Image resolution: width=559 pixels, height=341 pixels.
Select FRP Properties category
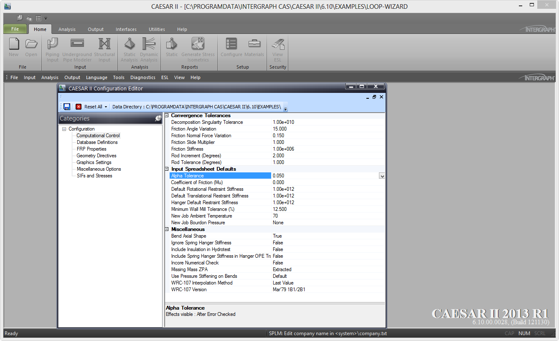tap(91, 149)
